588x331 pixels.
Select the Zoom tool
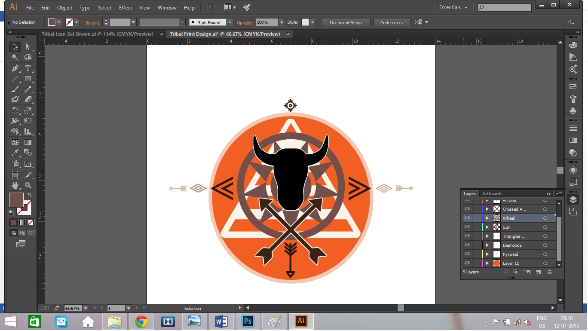pyautogui.click(x=28, y=185)
